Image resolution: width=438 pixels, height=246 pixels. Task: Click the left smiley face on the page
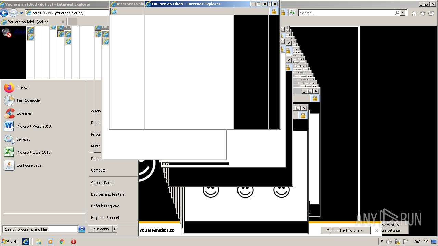[210, 191]
